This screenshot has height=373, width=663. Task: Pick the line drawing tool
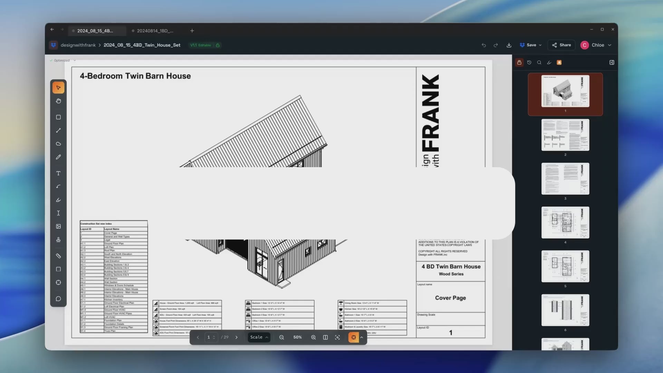click(x=58, y=131)
